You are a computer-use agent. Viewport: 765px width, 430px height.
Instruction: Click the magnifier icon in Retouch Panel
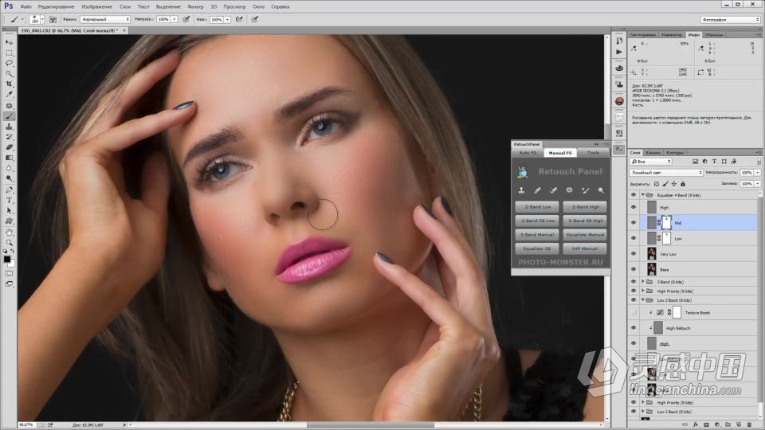[x=601, y=190]
